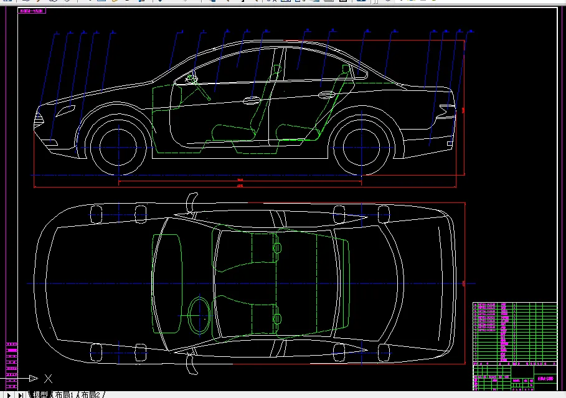Click the next-tab scroll arrow
The width and height of the screenshot is (566, 398).
tap(9, 395)
